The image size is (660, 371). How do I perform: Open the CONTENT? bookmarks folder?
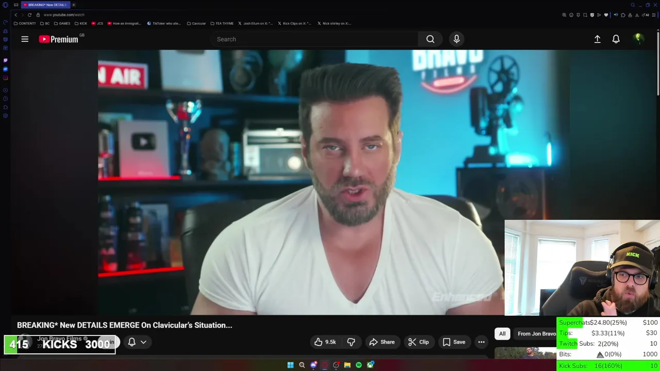[25, 23]
